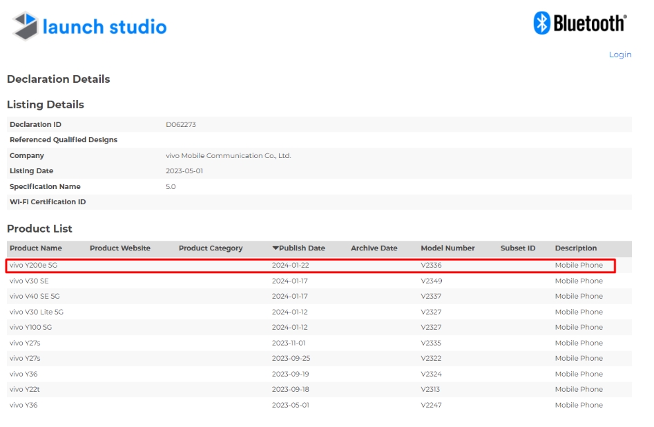
Task: Click publish date 2023-09-19
Action: [x=291, y=374]
